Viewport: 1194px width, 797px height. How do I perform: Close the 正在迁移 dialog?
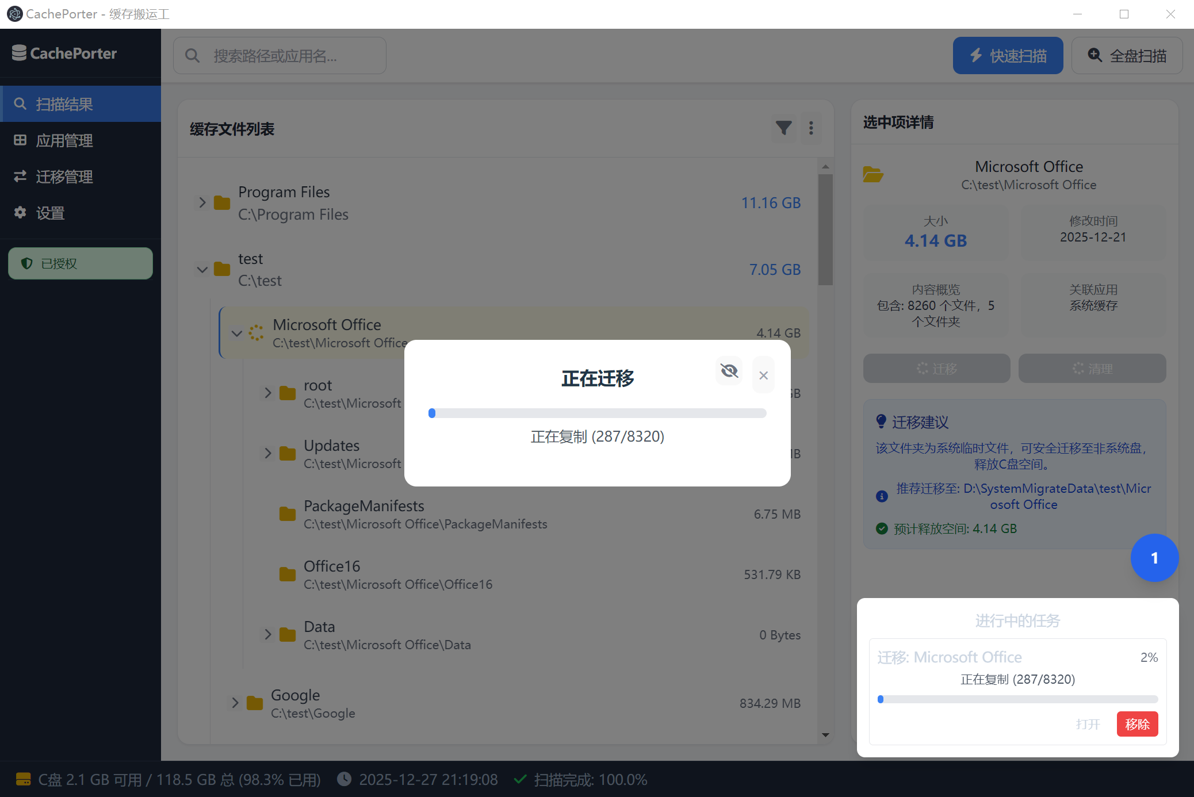763,375
